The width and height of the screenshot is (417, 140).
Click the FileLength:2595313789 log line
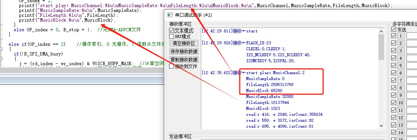[x=270, y=85]
